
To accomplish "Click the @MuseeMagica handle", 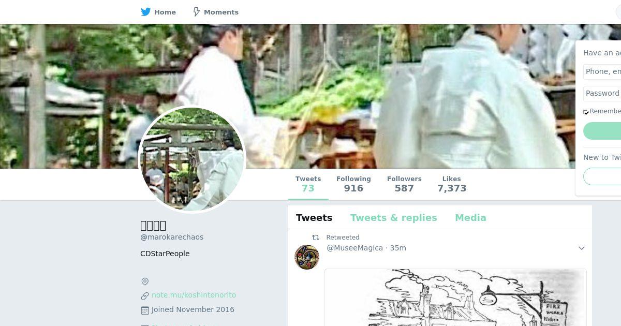I will coord(354,248).
